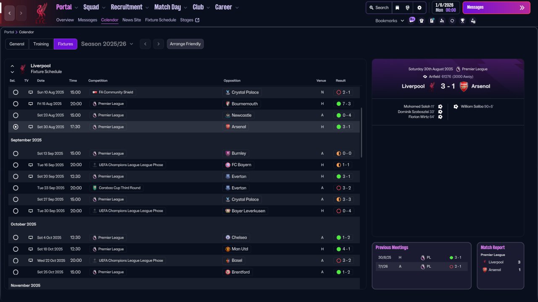Viewport: 538px width, 302px height.
Task: Click the Arsenal badge in match summary header
Action: point(464,86)
